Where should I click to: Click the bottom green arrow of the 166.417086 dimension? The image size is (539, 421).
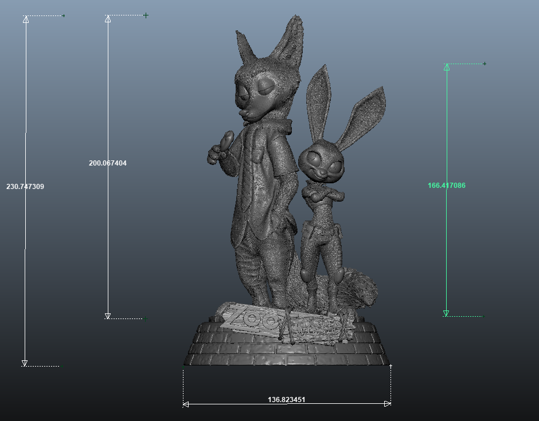(446, 313)
